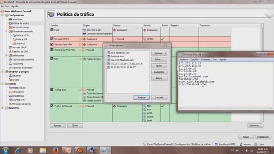The width and height of the screenshot is (274, 154).
Task: Open Hosts activos icon
Action: click(10, 88)
